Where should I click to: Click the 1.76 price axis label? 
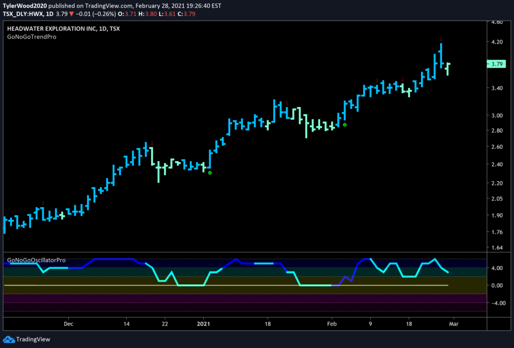pos(497,232)
